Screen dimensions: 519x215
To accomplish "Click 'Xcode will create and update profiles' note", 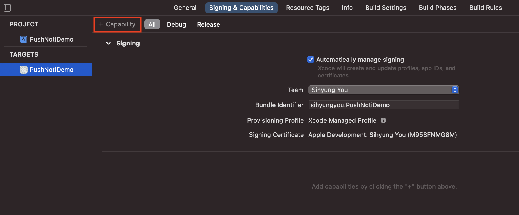I will click(x=386, y=72).
